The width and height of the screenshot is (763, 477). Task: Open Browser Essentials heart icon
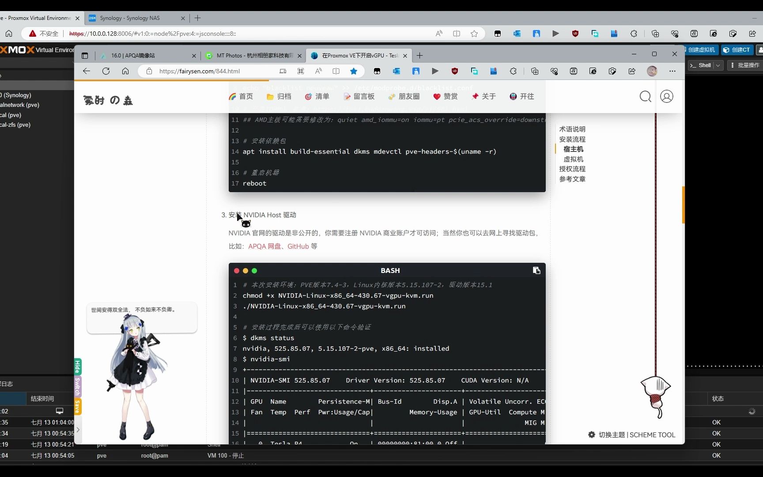point(554,71)
